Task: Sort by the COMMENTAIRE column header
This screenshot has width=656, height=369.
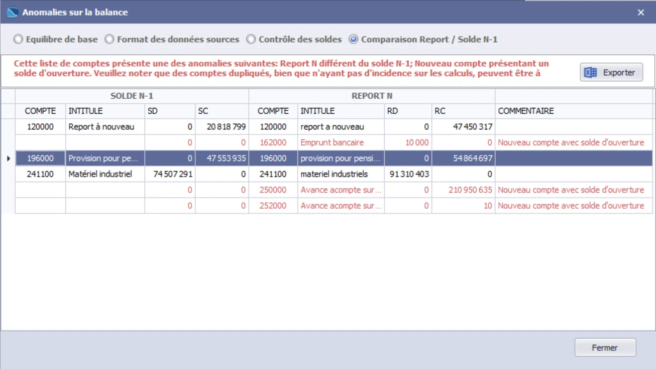Action: click(574, 111)
